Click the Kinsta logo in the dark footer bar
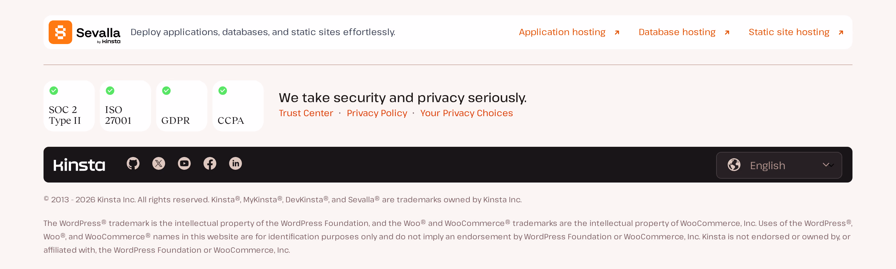896x269 pixels. point(79,165)
